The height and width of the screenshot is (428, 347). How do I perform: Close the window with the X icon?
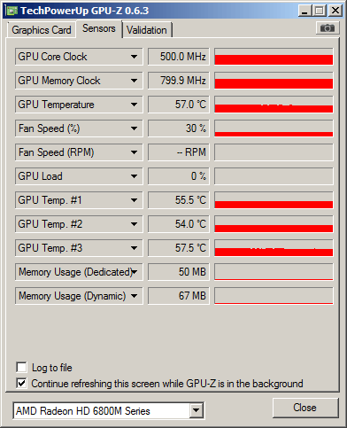[335, 11]
